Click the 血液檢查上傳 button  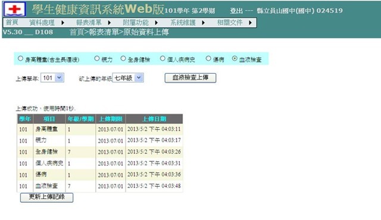(190, 78)
